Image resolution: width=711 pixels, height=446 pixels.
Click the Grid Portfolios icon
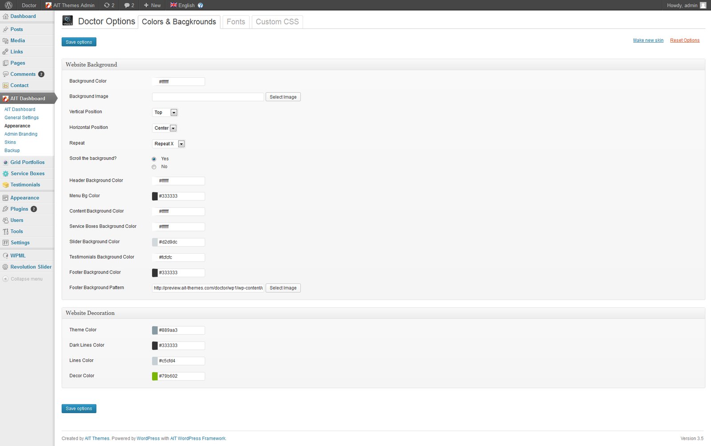point(5,163)
